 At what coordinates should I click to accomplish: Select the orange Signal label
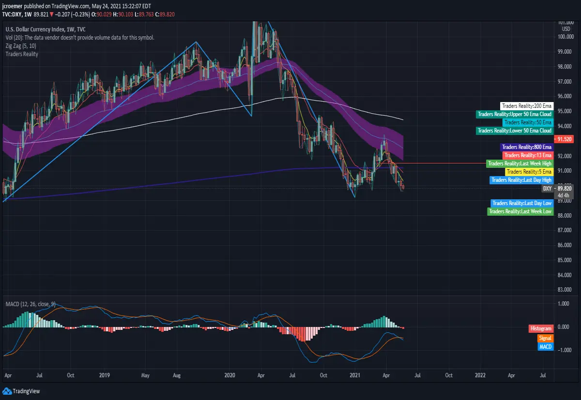(x=545, y=338)
